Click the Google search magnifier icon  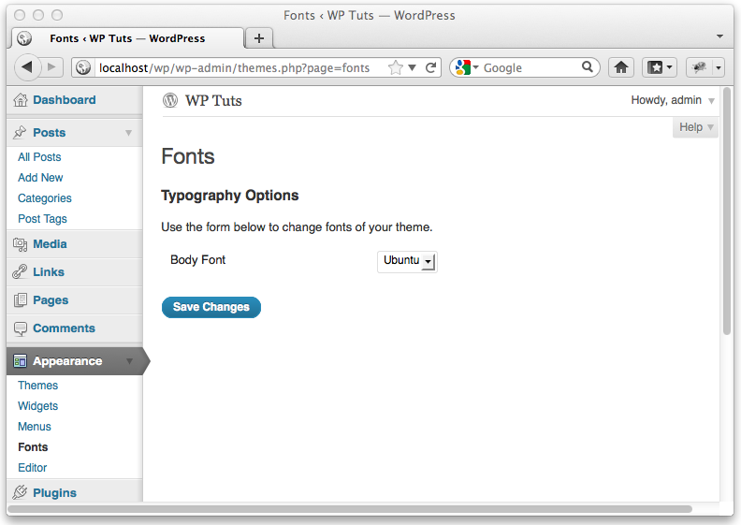pyautogui.click(x=587, y=67)
